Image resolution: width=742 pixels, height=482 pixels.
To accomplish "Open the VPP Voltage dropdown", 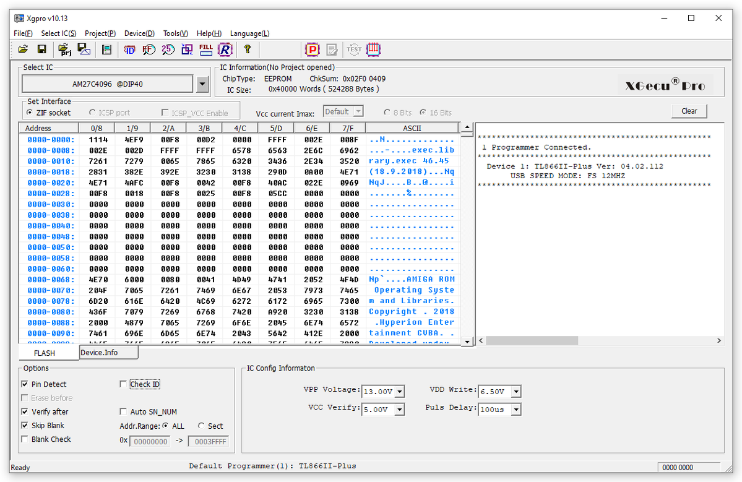I will pyautogui.click(x=400, y=392).
